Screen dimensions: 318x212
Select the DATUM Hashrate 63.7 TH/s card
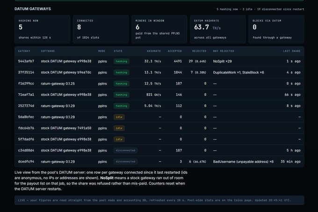pyautogui.click(x=218, y=29)
